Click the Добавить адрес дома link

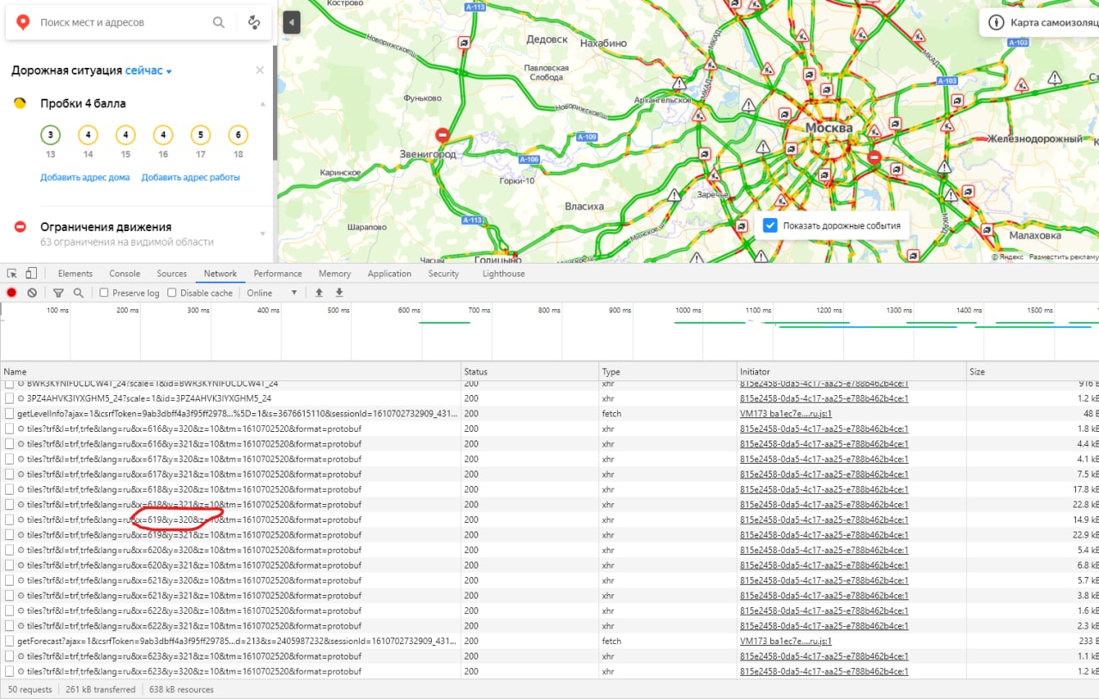85,177
